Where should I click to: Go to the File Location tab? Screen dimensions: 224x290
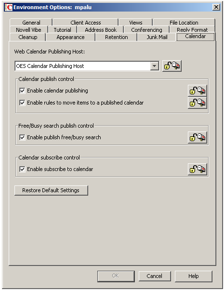coord(184,22)
